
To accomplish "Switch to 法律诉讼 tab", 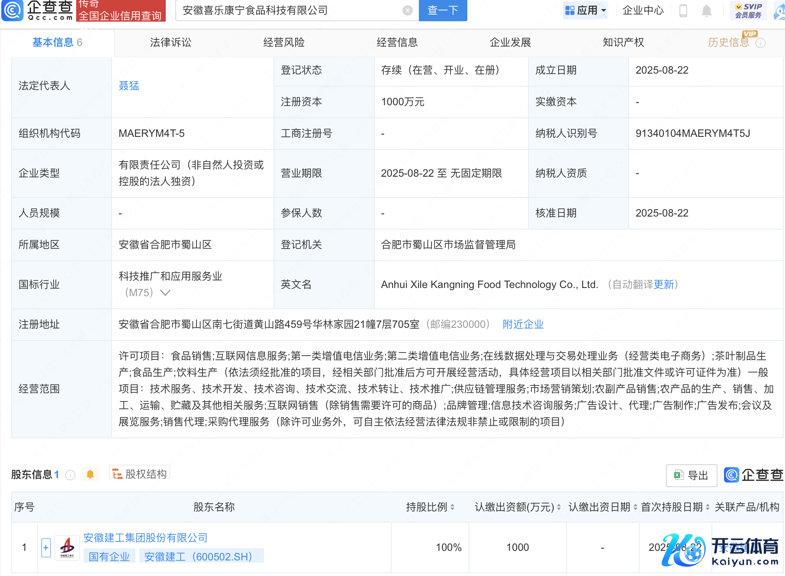I will 171,42.
